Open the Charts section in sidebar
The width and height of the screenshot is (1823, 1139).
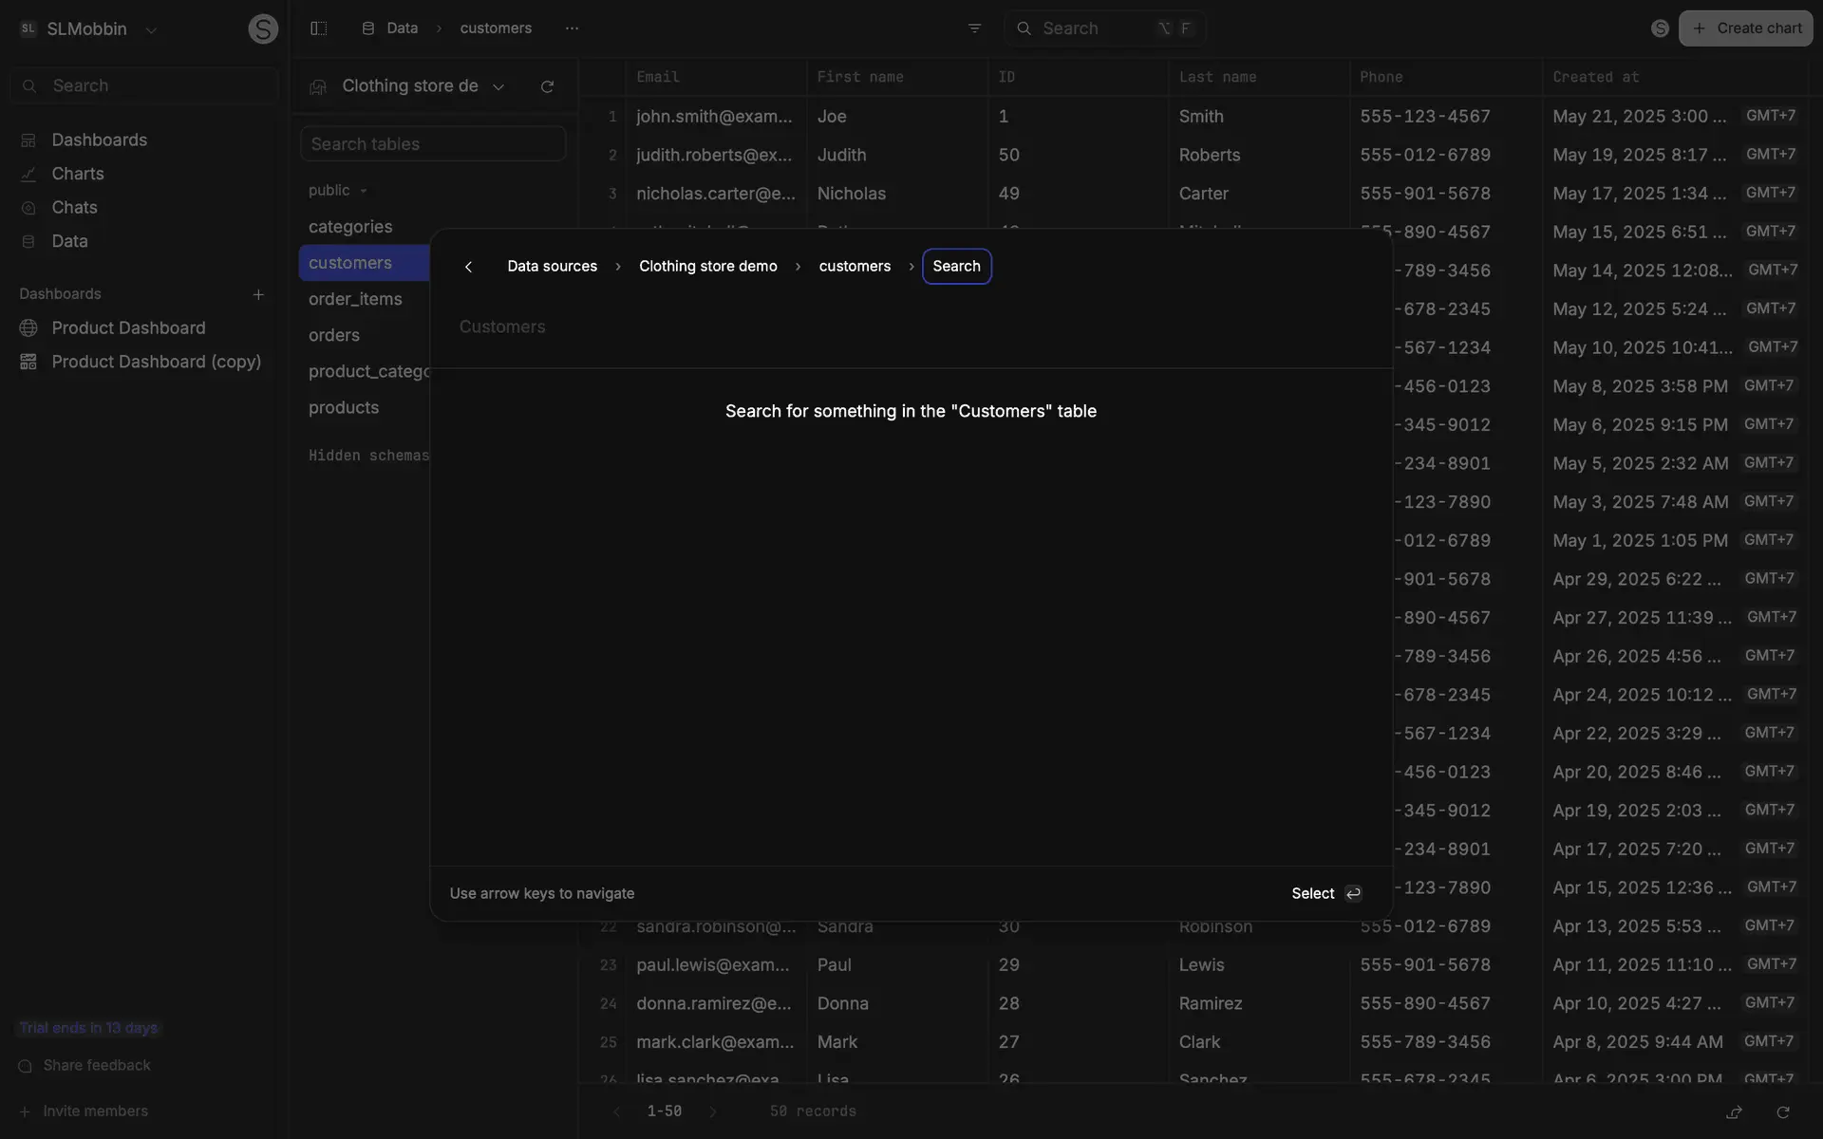(78, 174)
